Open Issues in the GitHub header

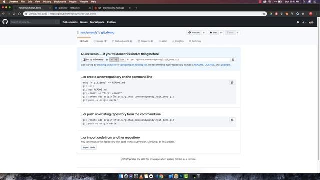tap(84, 22)
